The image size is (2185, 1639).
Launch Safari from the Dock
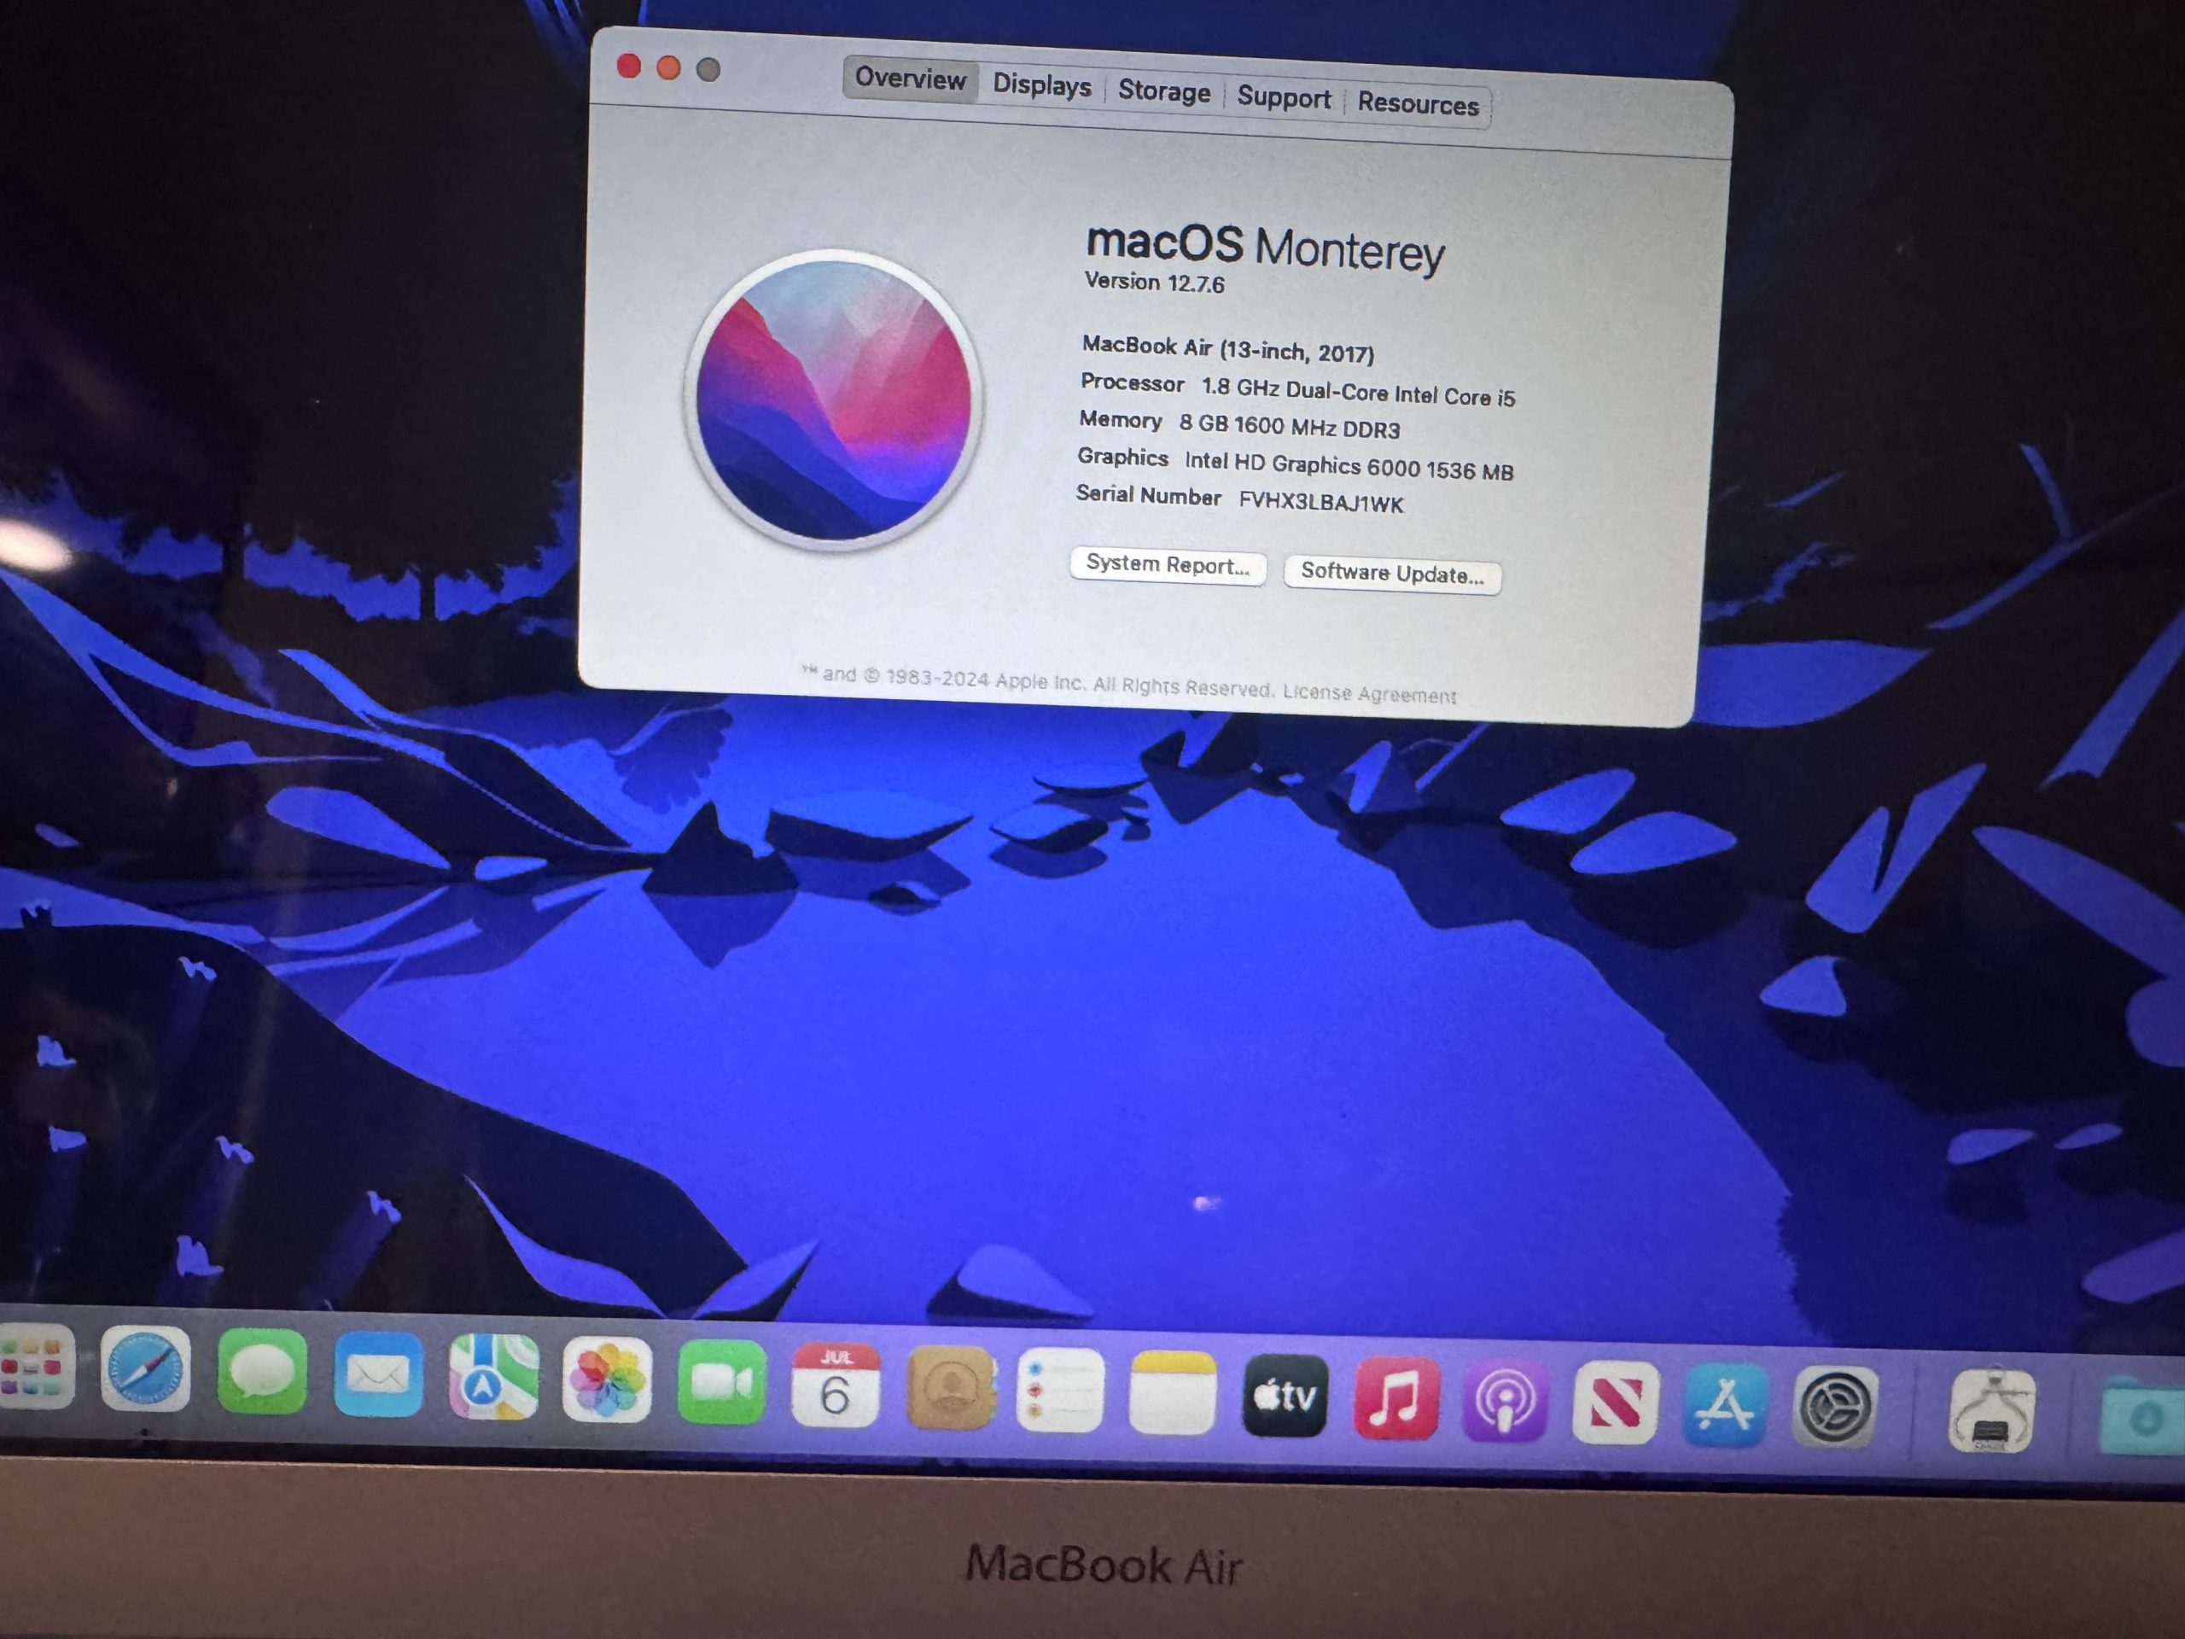pos(145,1370)
